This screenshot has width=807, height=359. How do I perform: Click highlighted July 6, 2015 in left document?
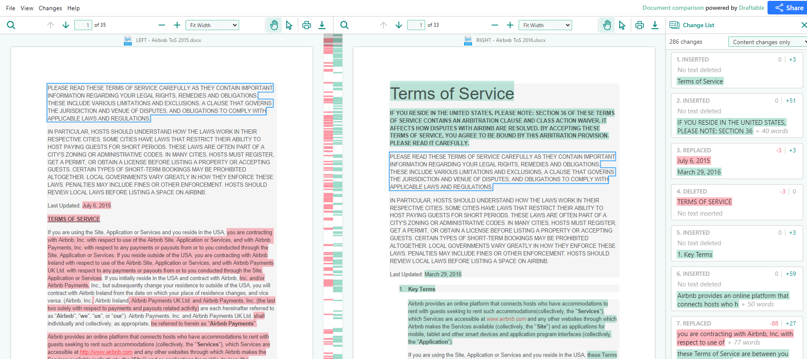[x=96, y=205]
